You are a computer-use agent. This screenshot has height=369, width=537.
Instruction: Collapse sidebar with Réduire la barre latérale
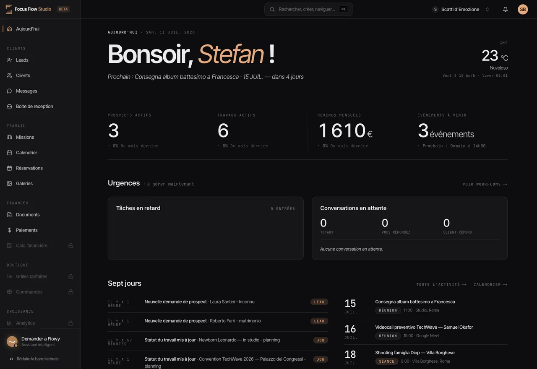click(34, 359)
